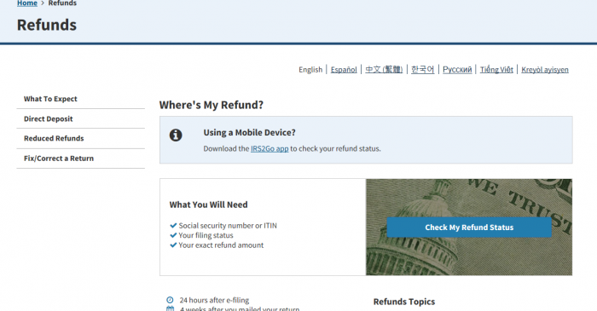597x311 pixels.
Task: Click the checkmark next to Social security number
Action: pyautogui.click(x=173, y=226)
